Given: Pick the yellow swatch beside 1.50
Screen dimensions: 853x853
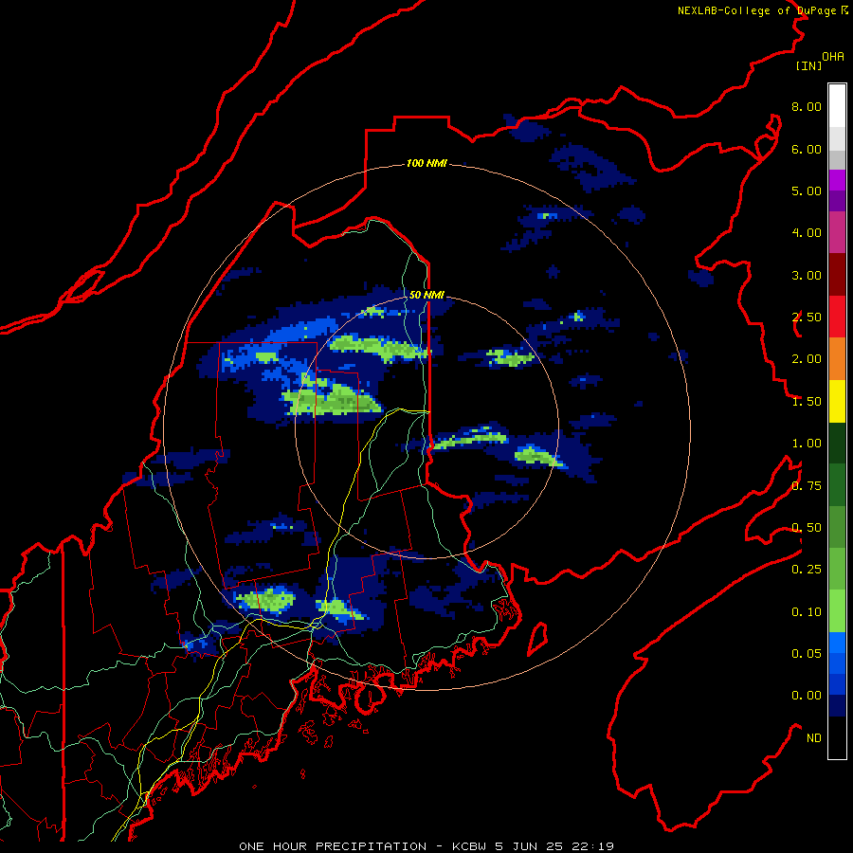Looking at the screenshot, I should click(x=837, y=401).
